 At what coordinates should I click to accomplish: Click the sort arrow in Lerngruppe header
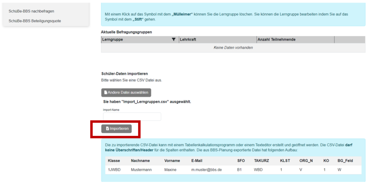click(x=174, y=40)
